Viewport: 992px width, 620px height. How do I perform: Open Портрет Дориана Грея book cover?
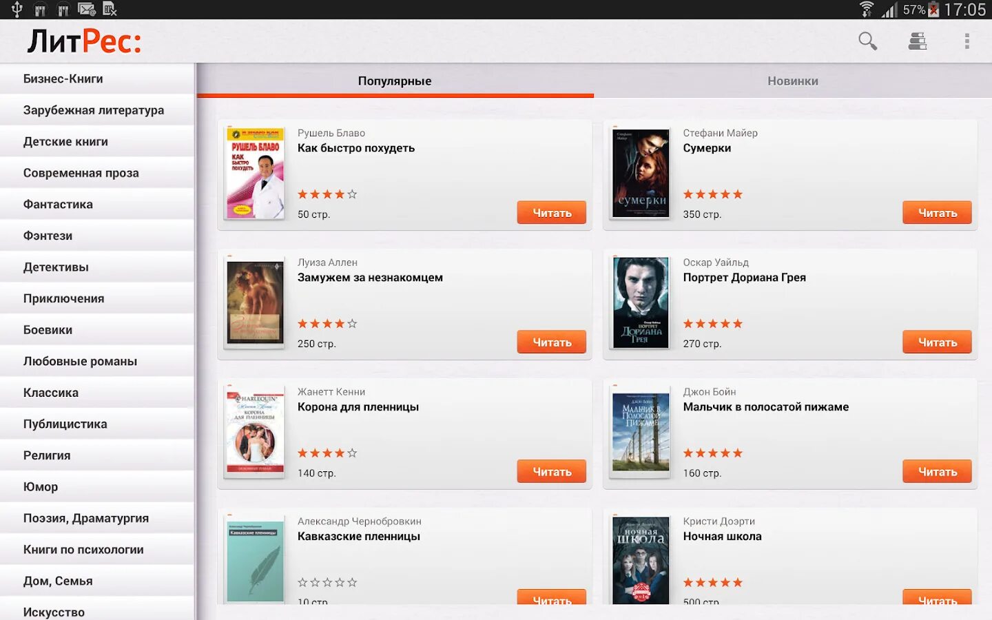[x=641, y=302]
